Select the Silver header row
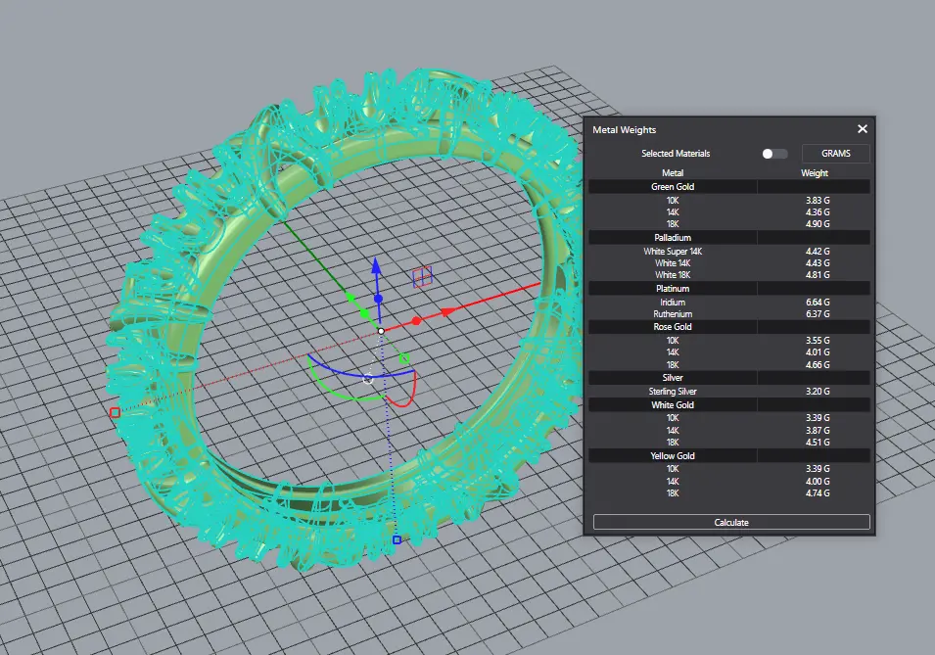935x655 pixels. pyautogui.click(x=729, y=378)
